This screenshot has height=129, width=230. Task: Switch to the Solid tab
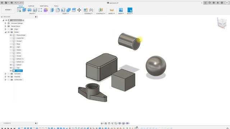[x=21, y=6]
